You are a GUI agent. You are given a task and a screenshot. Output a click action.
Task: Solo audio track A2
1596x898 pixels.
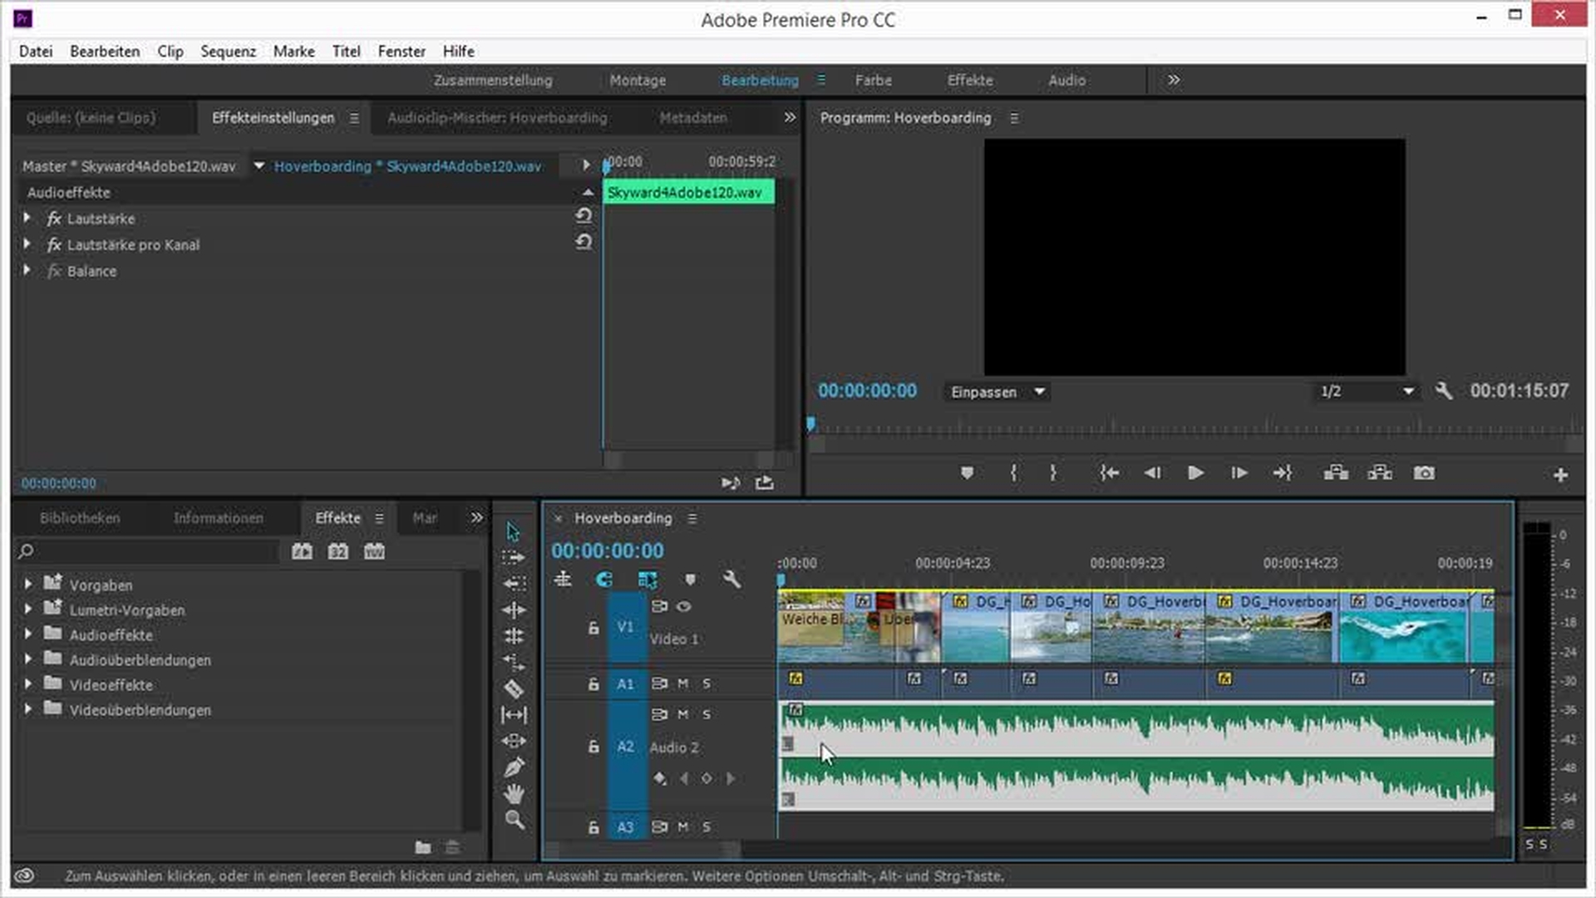point(707,714)
